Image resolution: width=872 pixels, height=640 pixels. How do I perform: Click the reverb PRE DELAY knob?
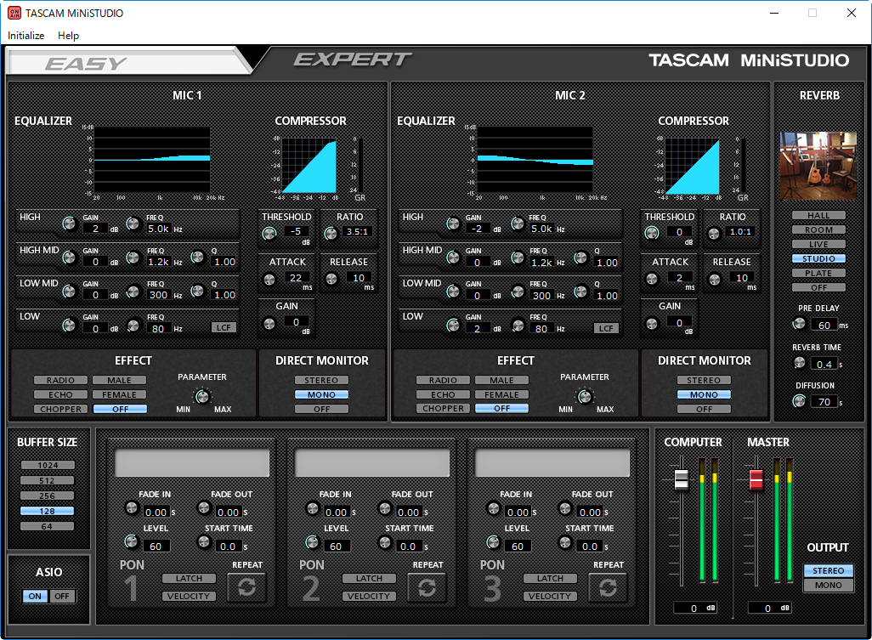click(799, 324)
